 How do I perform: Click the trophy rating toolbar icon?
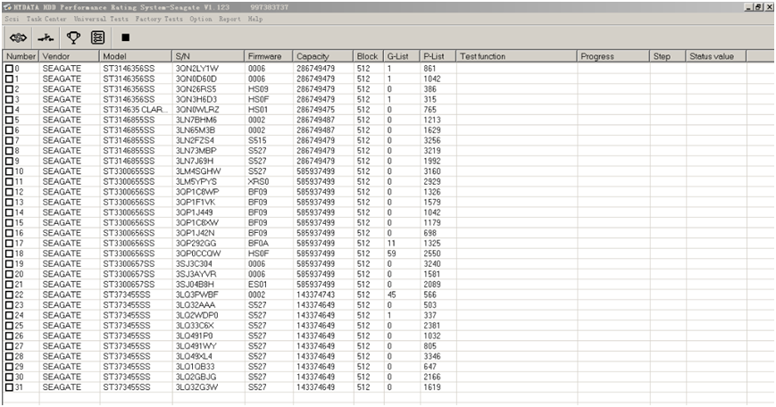(73, 37)
